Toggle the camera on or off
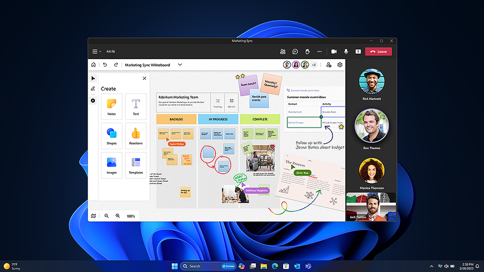The width and height of the screenshot is (484, 272). point(334,52)
